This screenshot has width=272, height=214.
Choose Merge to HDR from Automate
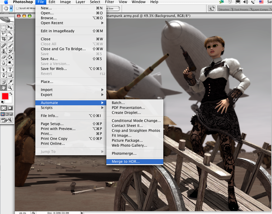(x=135, y=161)
